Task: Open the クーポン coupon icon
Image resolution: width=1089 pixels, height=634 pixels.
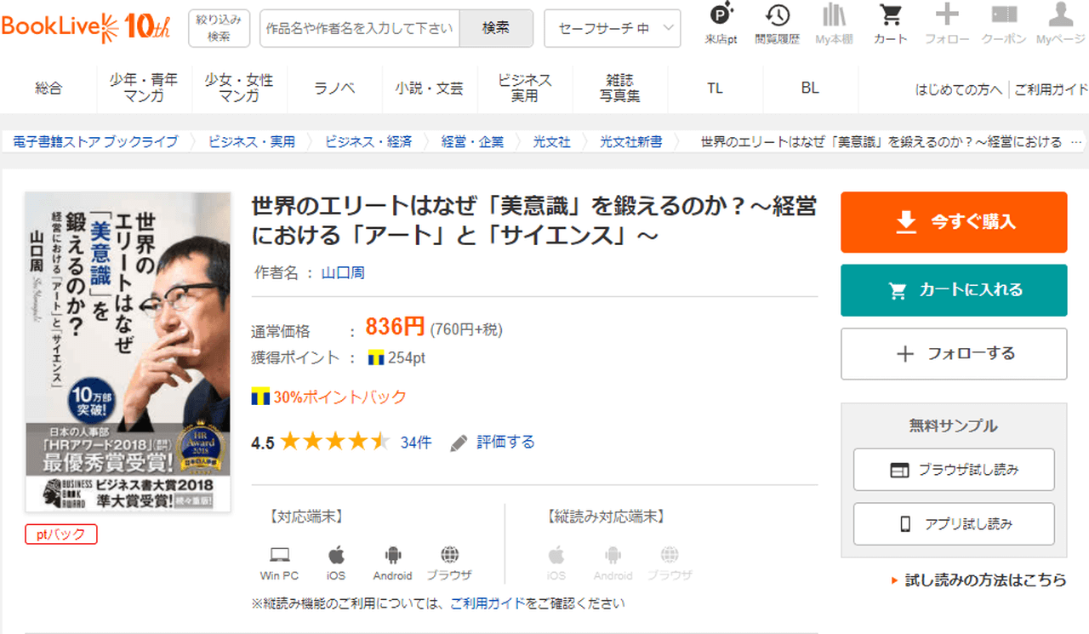Action: coord(1003,23)
